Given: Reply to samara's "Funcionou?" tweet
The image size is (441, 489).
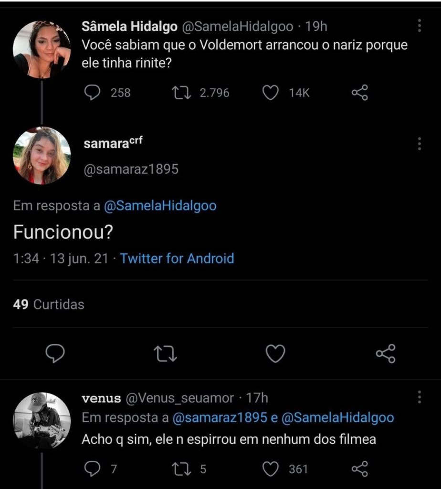Looking at the screenshot, I should pos(55,354).
